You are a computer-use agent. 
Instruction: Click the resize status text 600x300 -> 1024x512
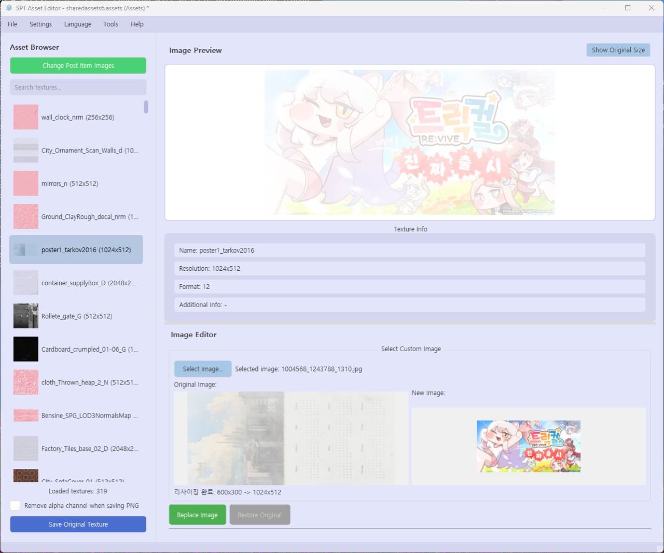pos(228,492)
